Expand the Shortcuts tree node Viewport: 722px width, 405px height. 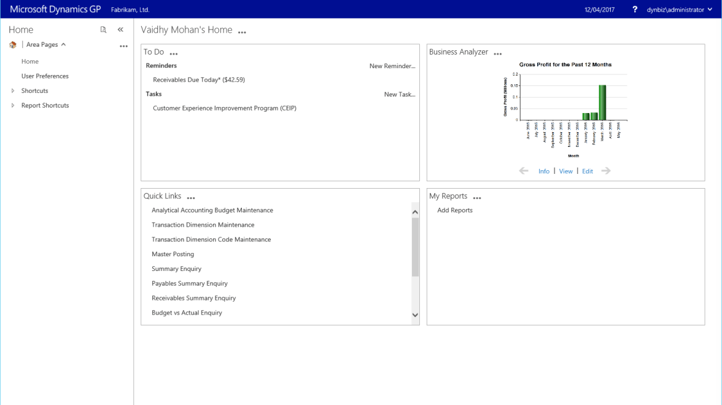click(x=13, y=91)
